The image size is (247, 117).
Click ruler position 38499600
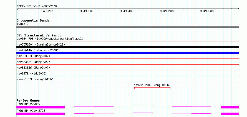pyautogui.click(x=207, y=11)
